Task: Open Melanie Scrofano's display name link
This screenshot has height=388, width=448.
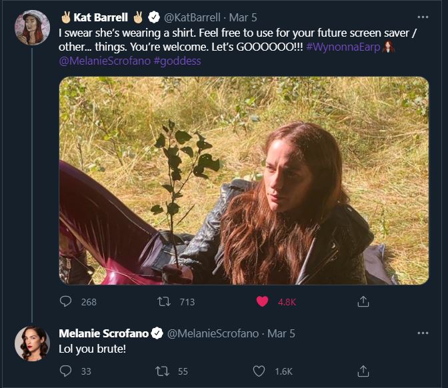Action: tap(103, 333)
